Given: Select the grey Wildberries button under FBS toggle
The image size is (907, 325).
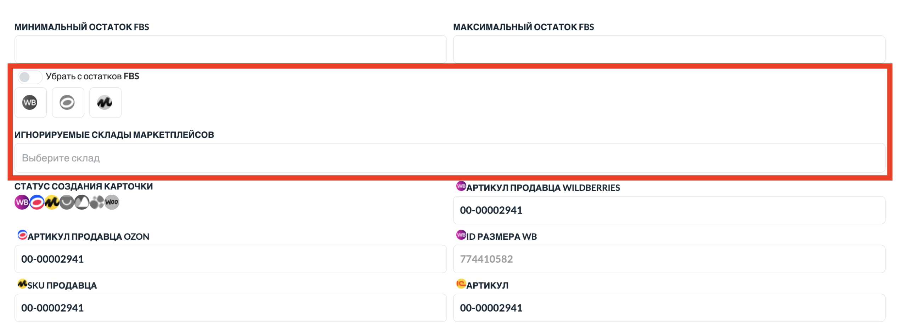Looking at the screenshot, I should point(30,103).
